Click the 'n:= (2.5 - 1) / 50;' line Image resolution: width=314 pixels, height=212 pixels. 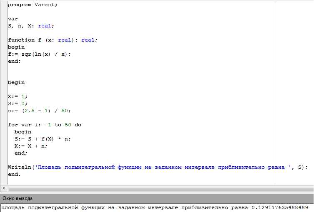(x=39, y=111)
